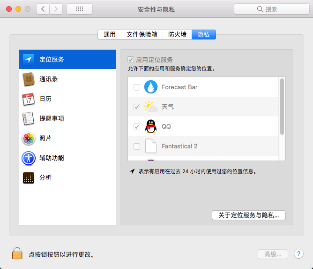The height and width of the screenshot is (269, 313).
Task: Open the 防火墙 tab
Action: click(177, 34)
